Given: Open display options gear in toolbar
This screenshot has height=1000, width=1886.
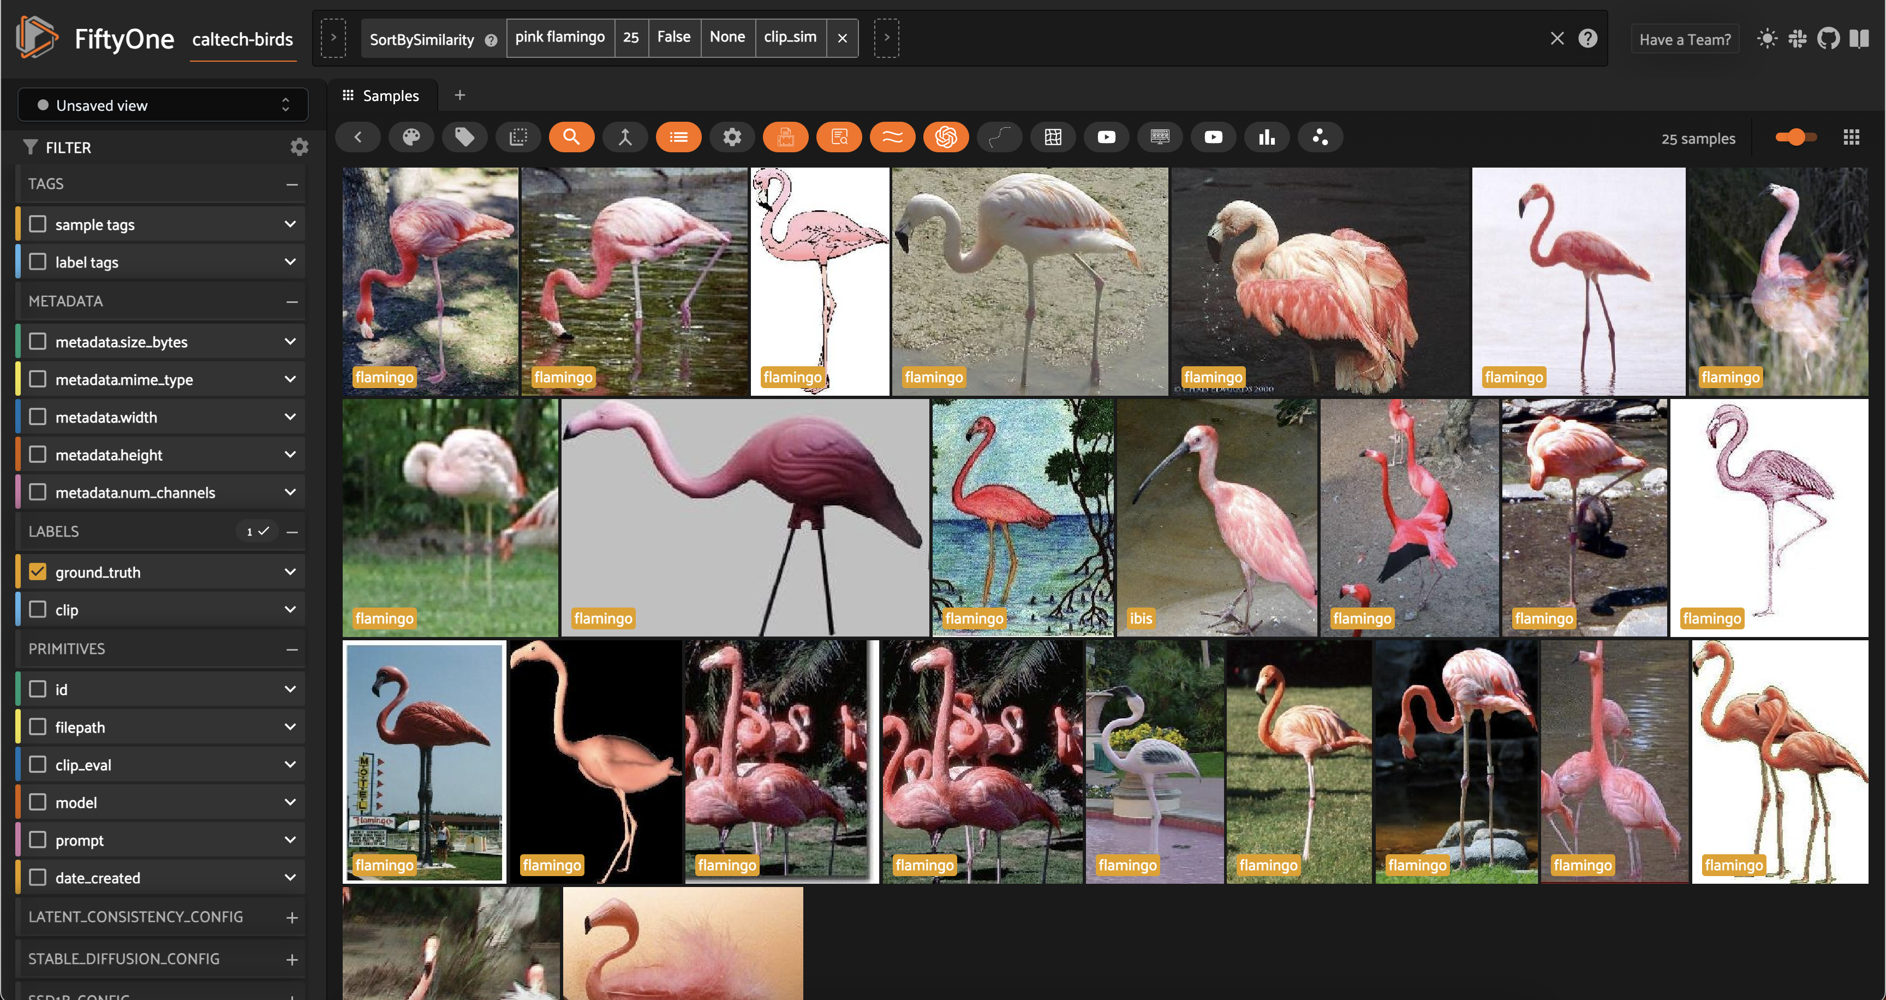Looking at the screenshot, I should coord(731,137).
